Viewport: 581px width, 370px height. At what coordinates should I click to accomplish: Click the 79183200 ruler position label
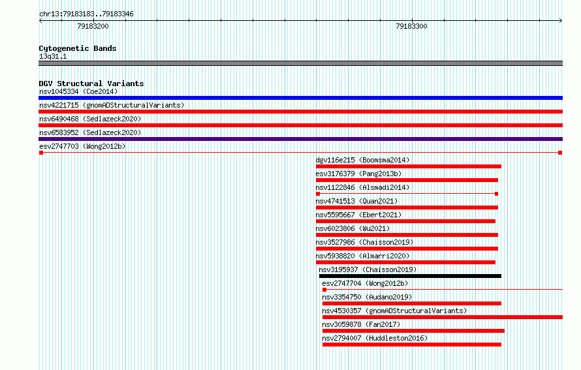pyautogui.click(x=93, y=26)
